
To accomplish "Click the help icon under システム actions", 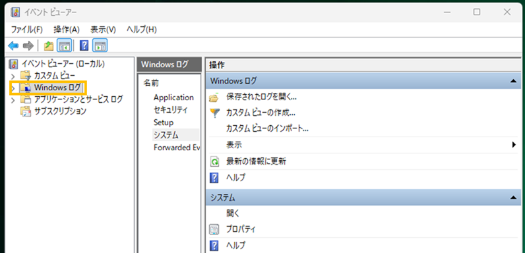I will (x=214, y=246).
